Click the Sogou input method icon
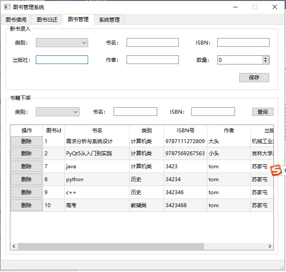Image resolution: width=286 pixels, height=272 pixels. 276,170
